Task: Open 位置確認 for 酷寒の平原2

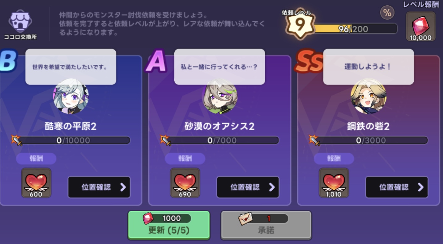Action: (99, 187)
